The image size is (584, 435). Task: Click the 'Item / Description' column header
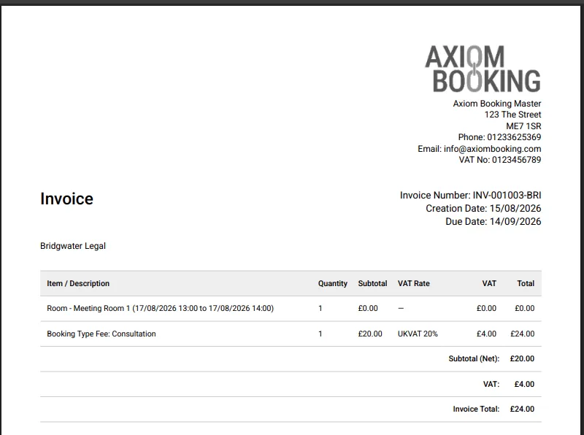click(78, 283)
